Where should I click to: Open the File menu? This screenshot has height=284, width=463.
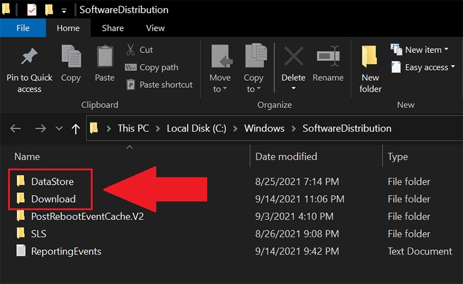point(23,28)
